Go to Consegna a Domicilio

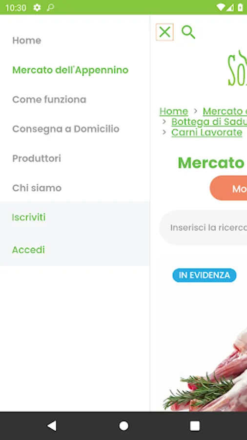(x=66, y=129)
